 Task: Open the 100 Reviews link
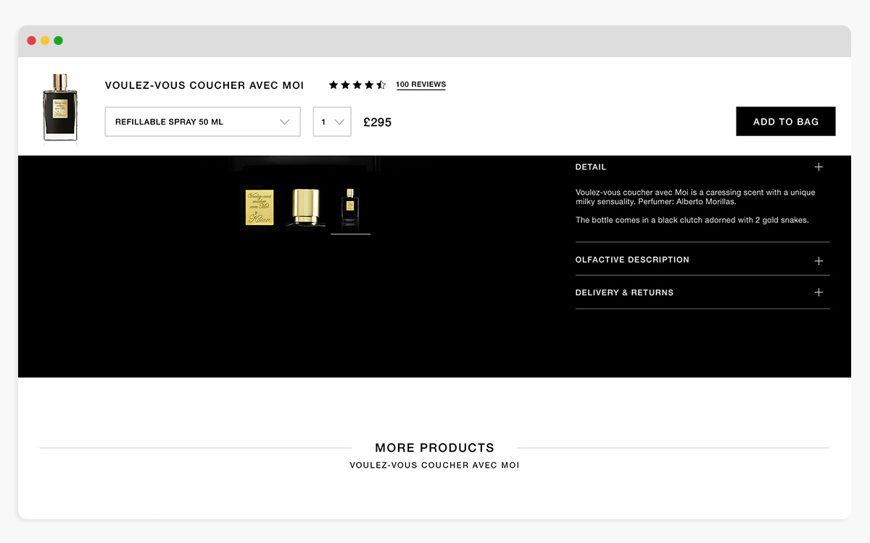(420, 85)
